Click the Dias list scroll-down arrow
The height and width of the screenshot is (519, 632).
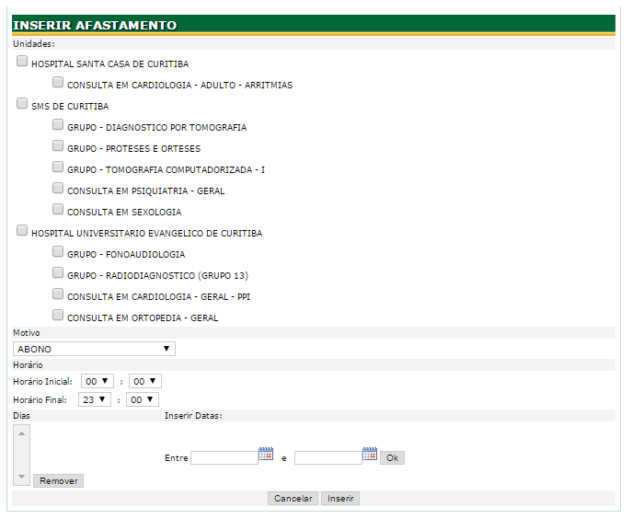pyautogui.click(x=22, y=477)
